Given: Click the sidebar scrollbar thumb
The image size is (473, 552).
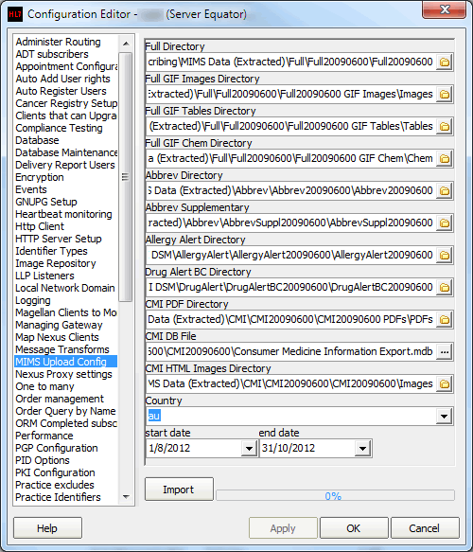Looking at the screenshot, I should coord(125,177).
